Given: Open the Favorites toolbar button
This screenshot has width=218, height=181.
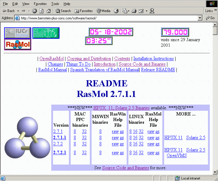Looking at the screenshot, I should point(84,11).
